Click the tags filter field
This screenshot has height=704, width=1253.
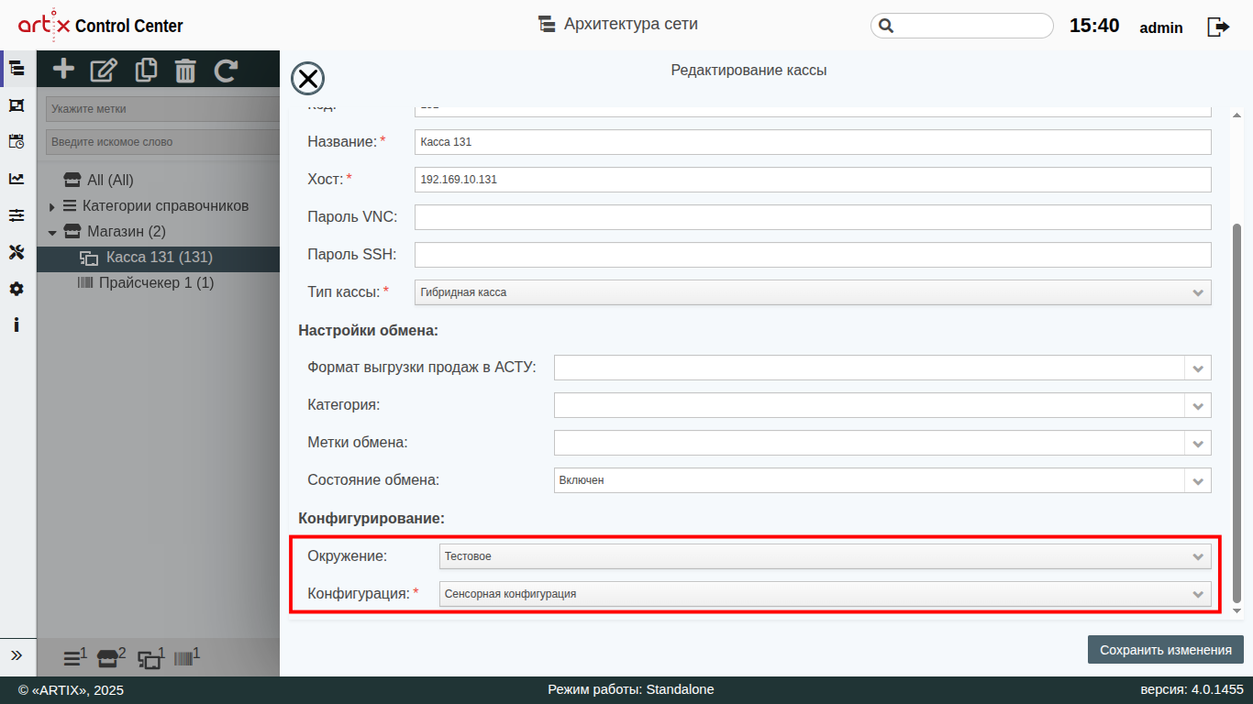click(x=162, y=109)
